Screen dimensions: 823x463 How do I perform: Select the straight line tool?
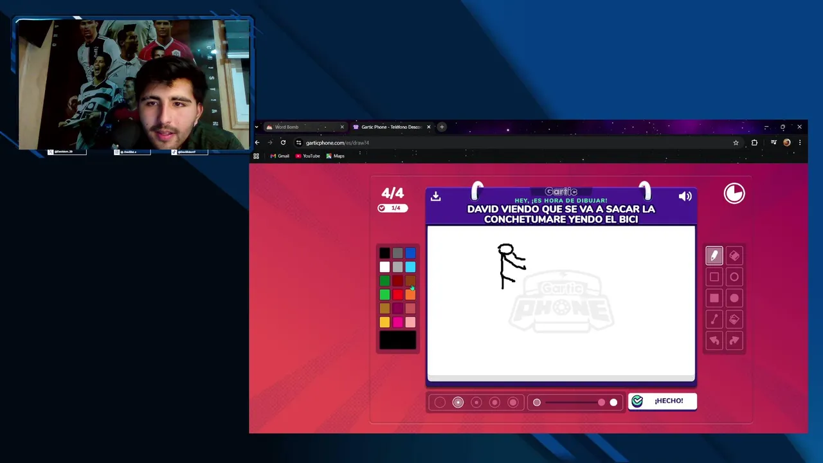click(714, 320)
